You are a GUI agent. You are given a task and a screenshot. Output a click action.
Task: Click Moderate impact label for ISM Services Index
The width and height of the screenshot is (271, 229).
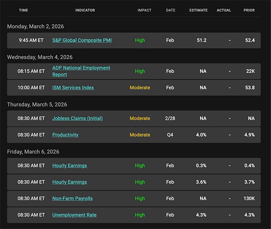click(x=139, y=88)
